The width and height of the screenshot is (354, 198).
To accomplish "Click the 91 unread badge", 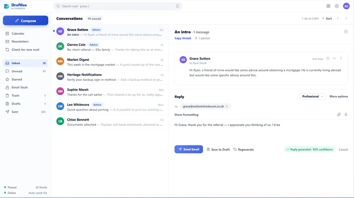I will [94, 19].
